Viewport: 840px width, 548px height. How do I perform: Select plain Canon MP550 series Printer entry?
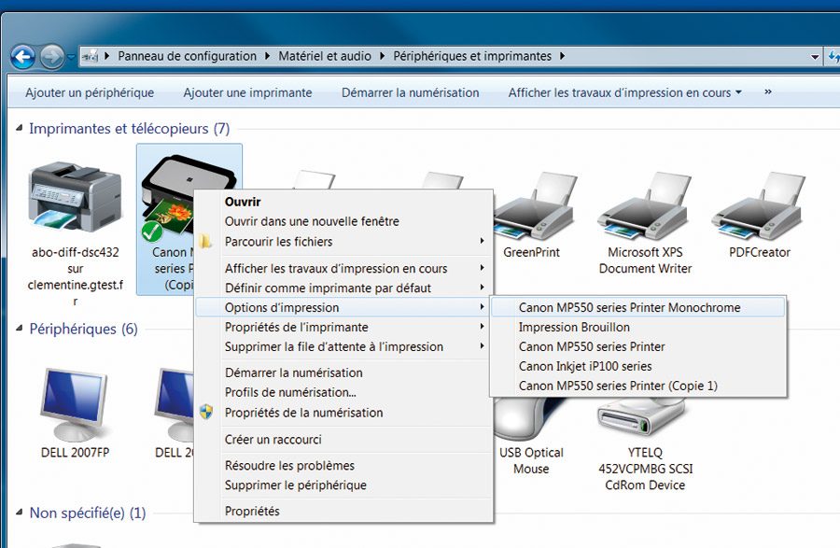(638, 347)
